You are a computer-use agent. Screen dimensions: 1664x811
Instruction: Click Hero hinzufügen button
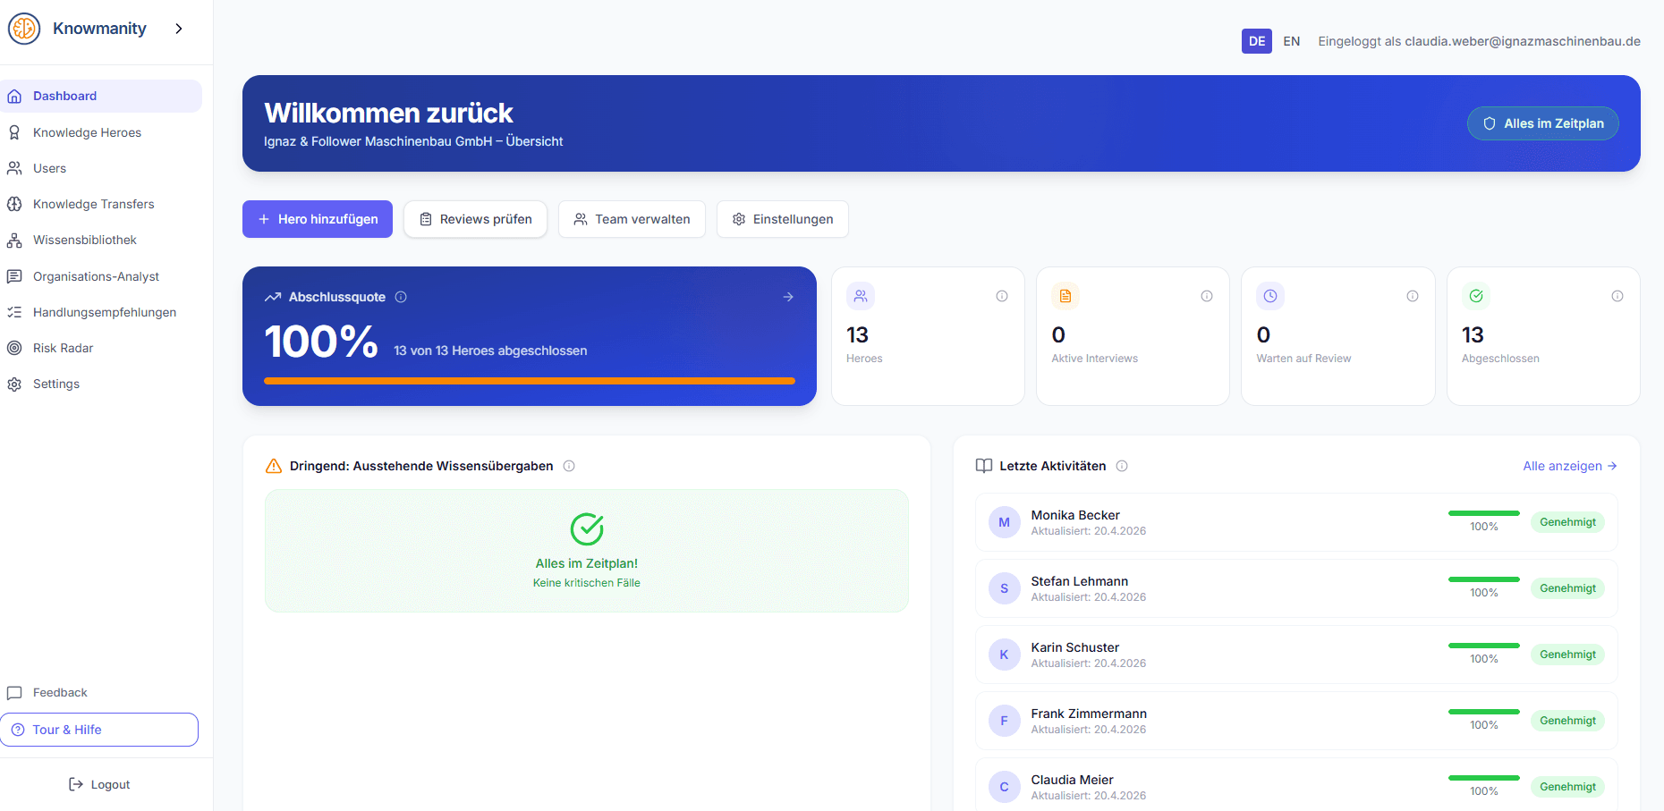click(x=318, y=219)
